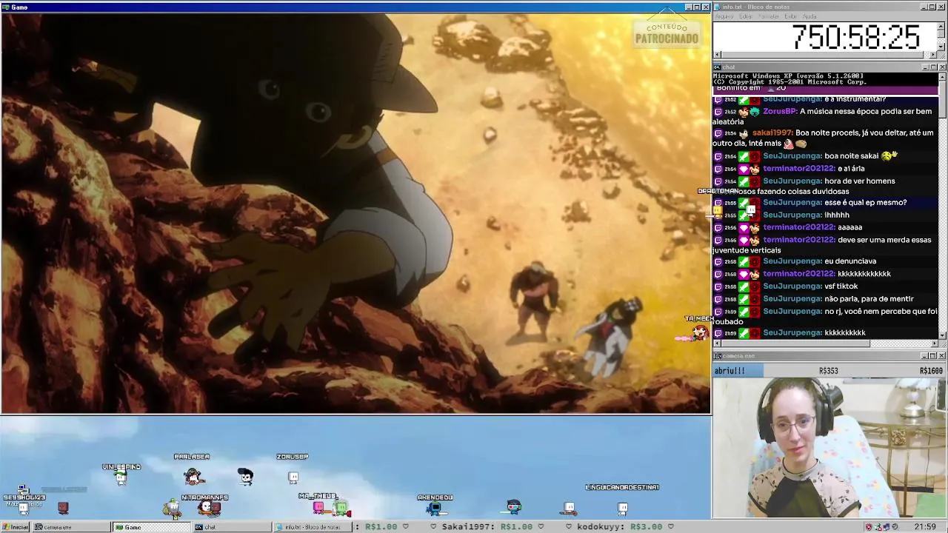This screenshot has width=948, height=533.
Task: Click the Game window title bar icon
Action: tap(6, 7)
